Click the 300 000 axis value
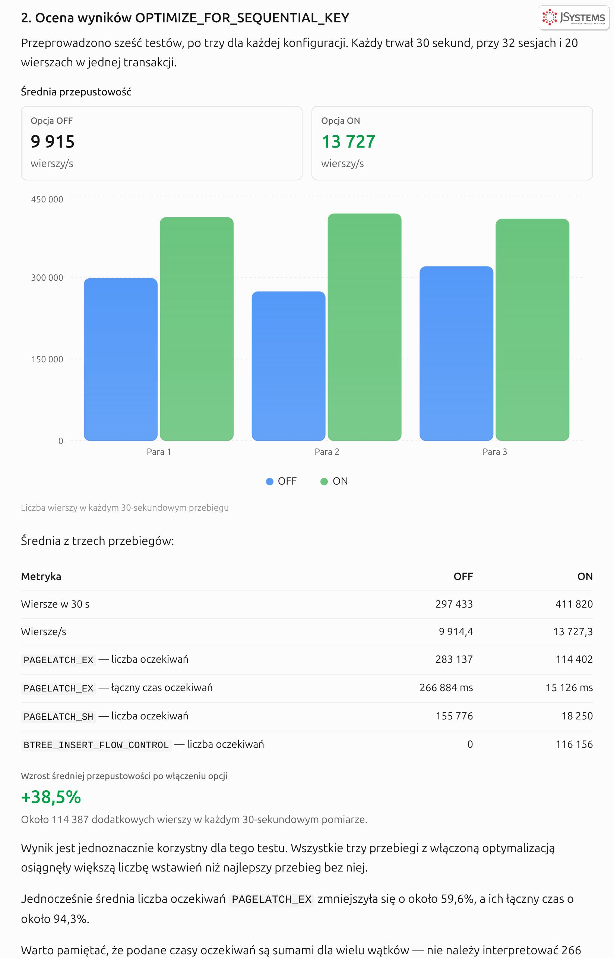The width and height of the screenshot is (614, 958). (x=47, y=278)
